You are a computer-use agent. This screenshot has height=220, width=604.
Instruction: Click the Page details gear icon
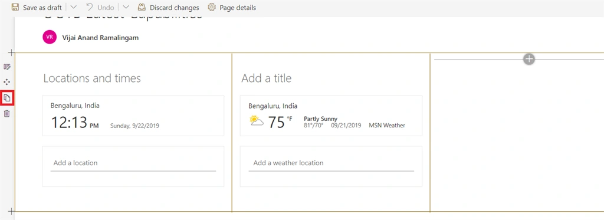[212, 7]
